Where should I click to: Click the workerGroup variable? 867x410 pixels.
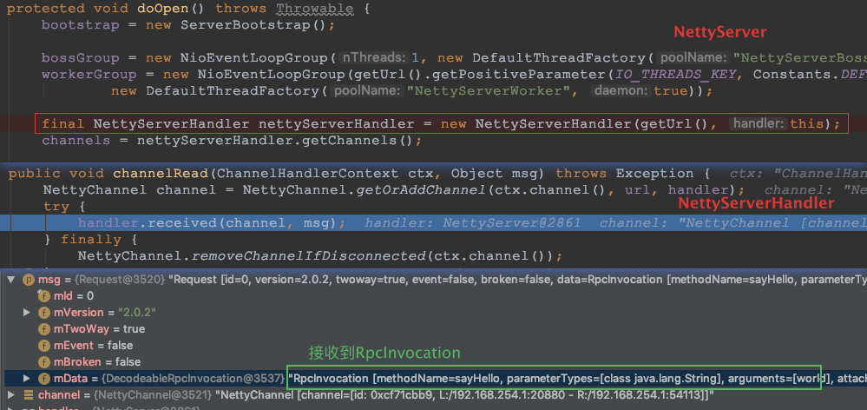pyautogui.click(x=89, y=74)
